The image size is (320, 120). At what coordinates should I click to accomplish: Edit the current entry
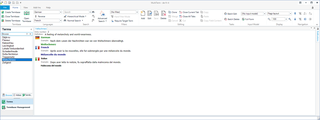tap(150, 15)
